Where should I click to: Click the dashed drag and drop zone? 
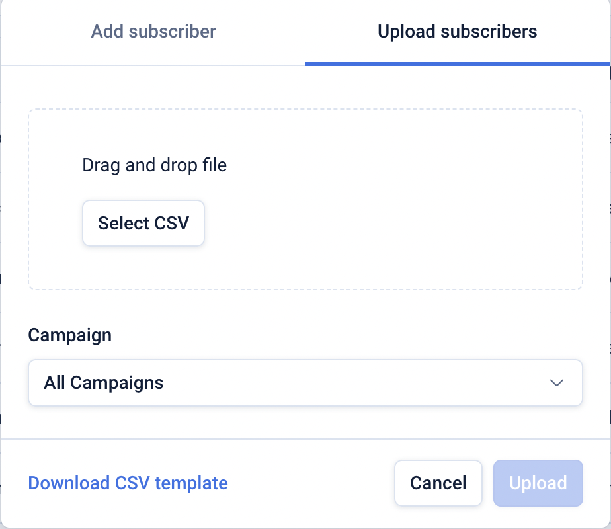pyautogui.click(x=397, y=198)
